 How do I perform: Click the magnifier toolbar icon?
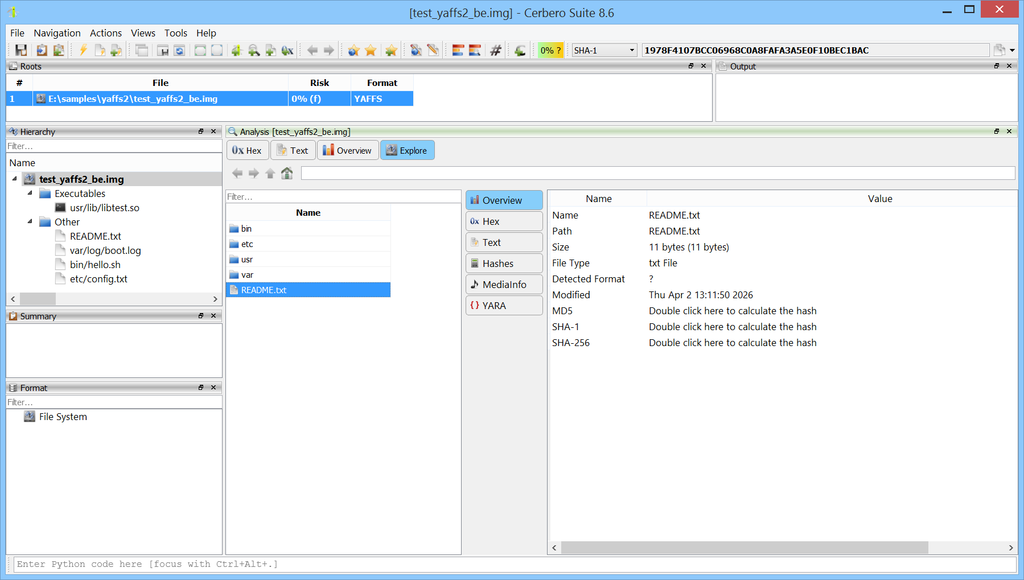coord(254,50)
